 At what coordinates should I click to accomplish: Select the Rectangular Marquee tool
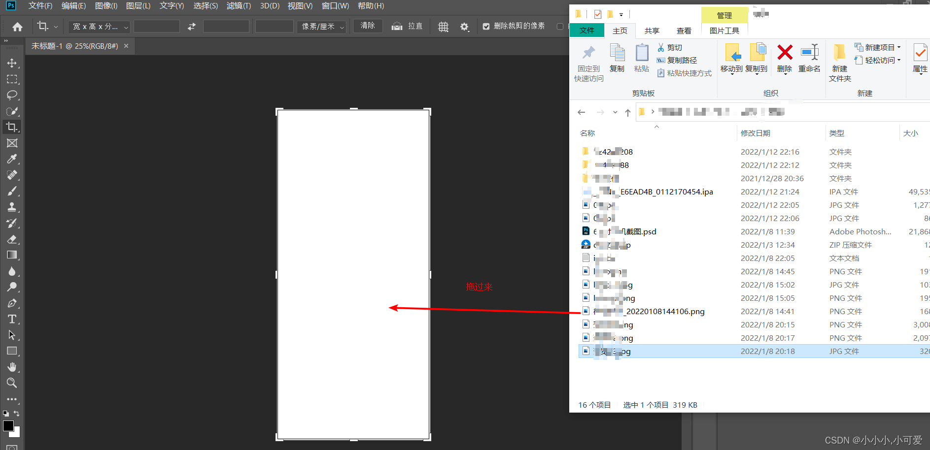click(12, 79)
